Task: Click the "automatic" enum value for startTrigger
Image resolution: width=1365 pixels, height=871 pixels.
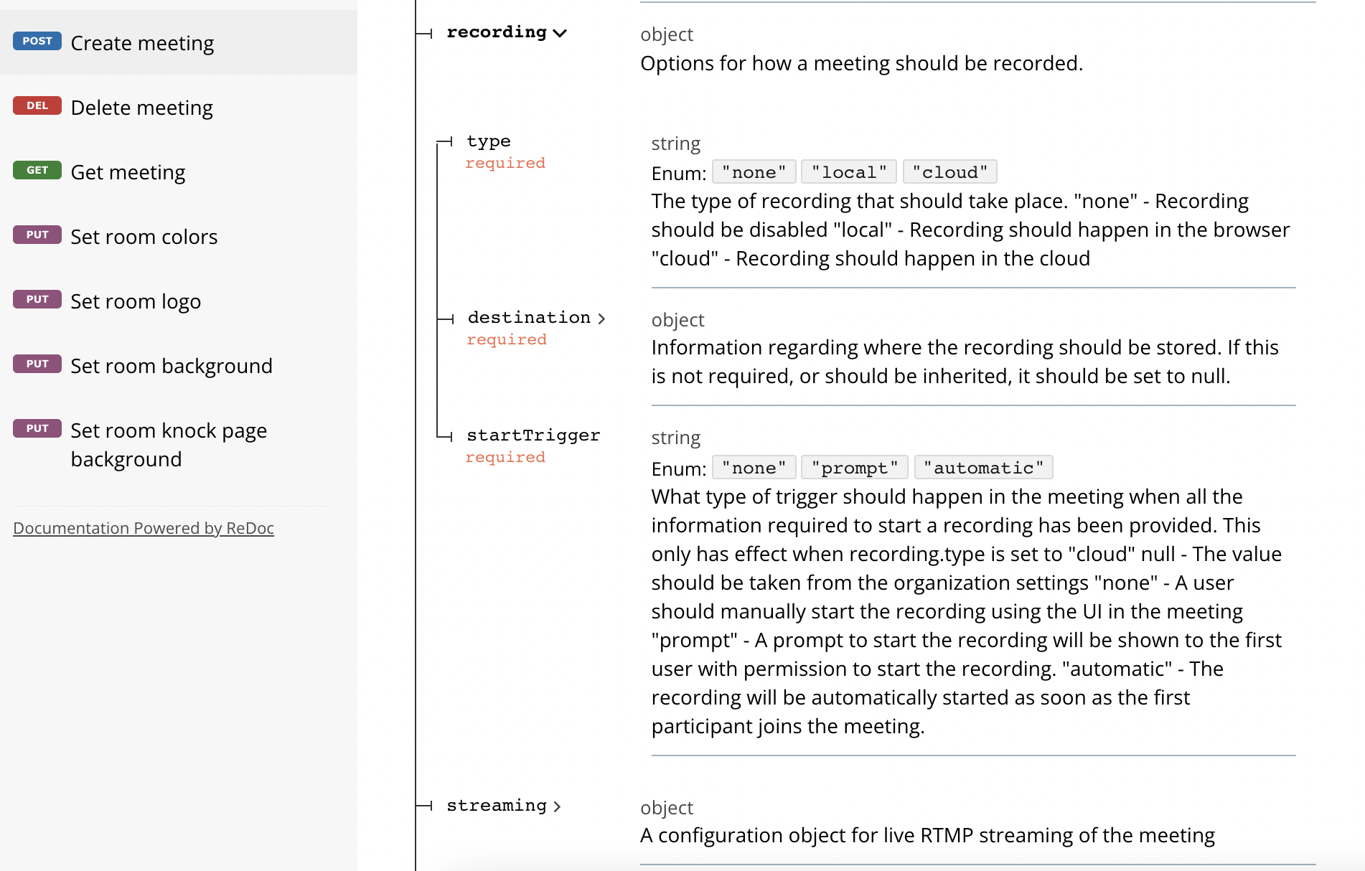Action: click(984, 468)
